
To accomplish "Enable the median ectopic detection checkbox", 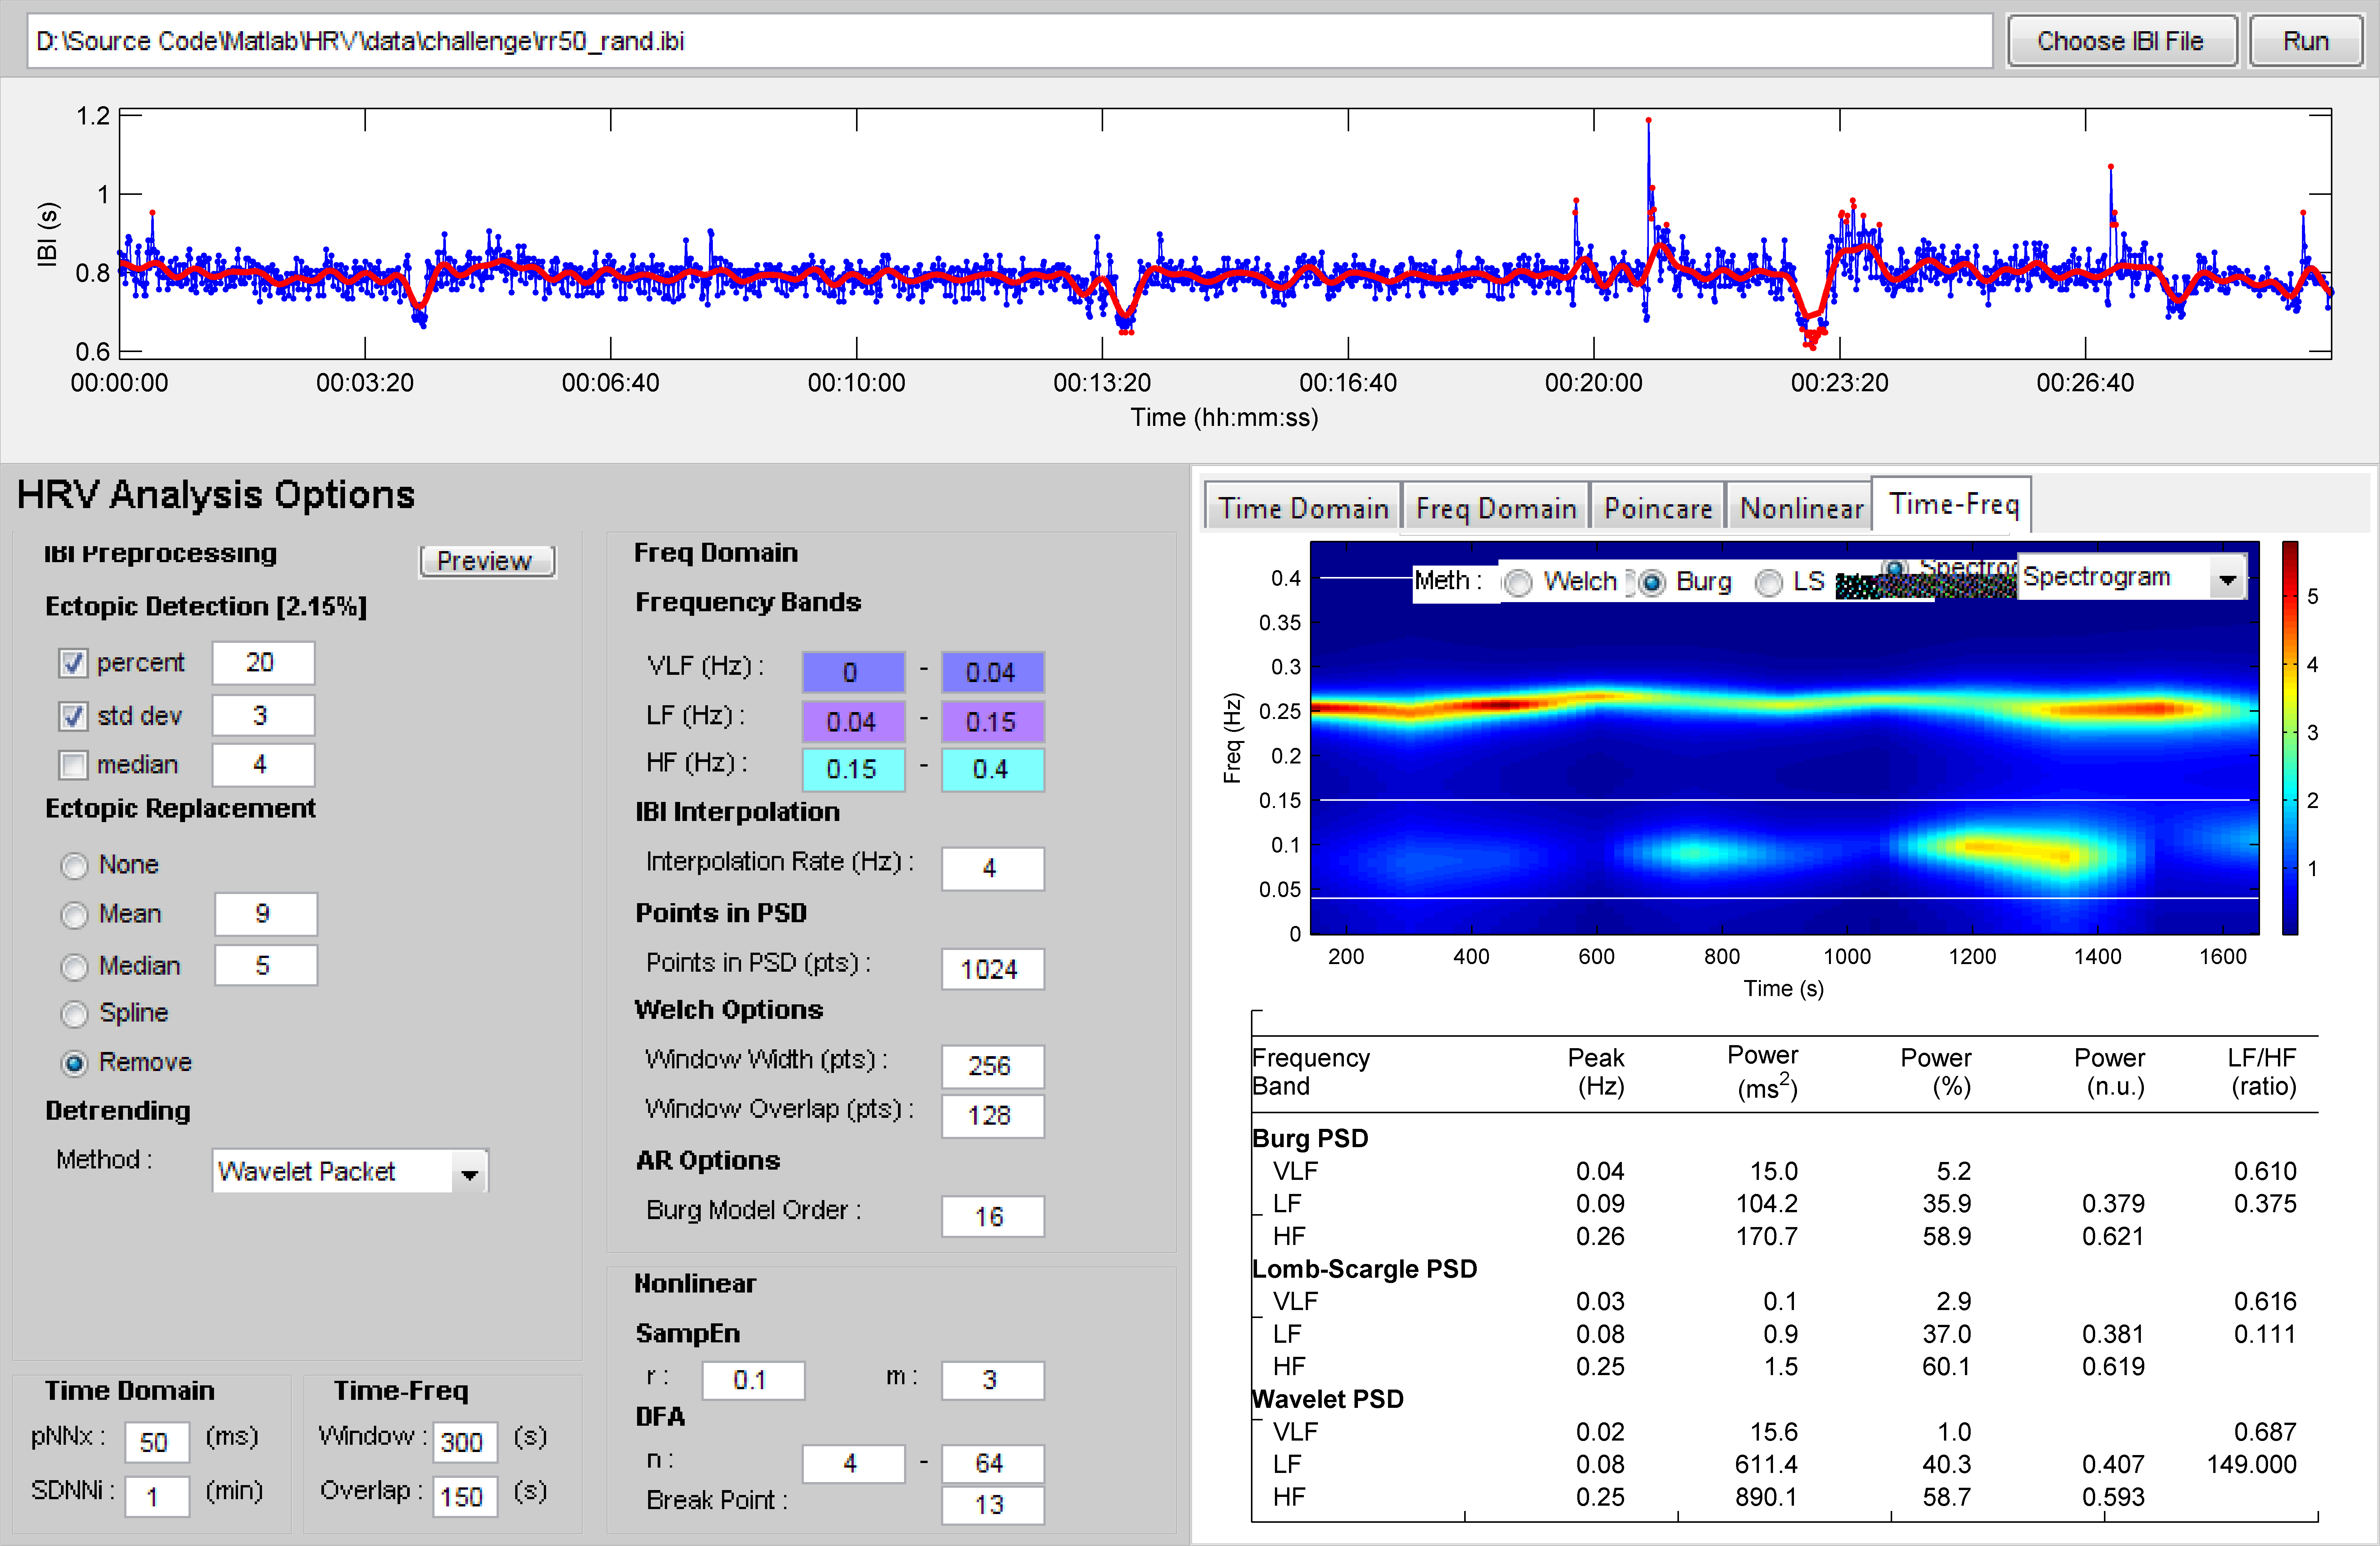I will click(73, 765).
